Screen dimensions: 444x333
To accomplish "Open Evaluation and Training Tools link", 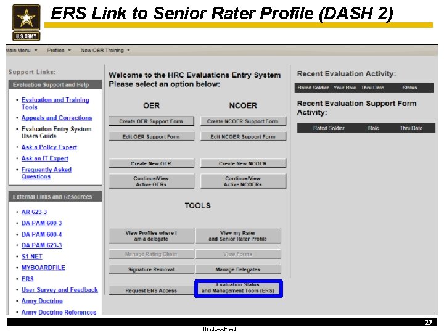I will 55,104.
